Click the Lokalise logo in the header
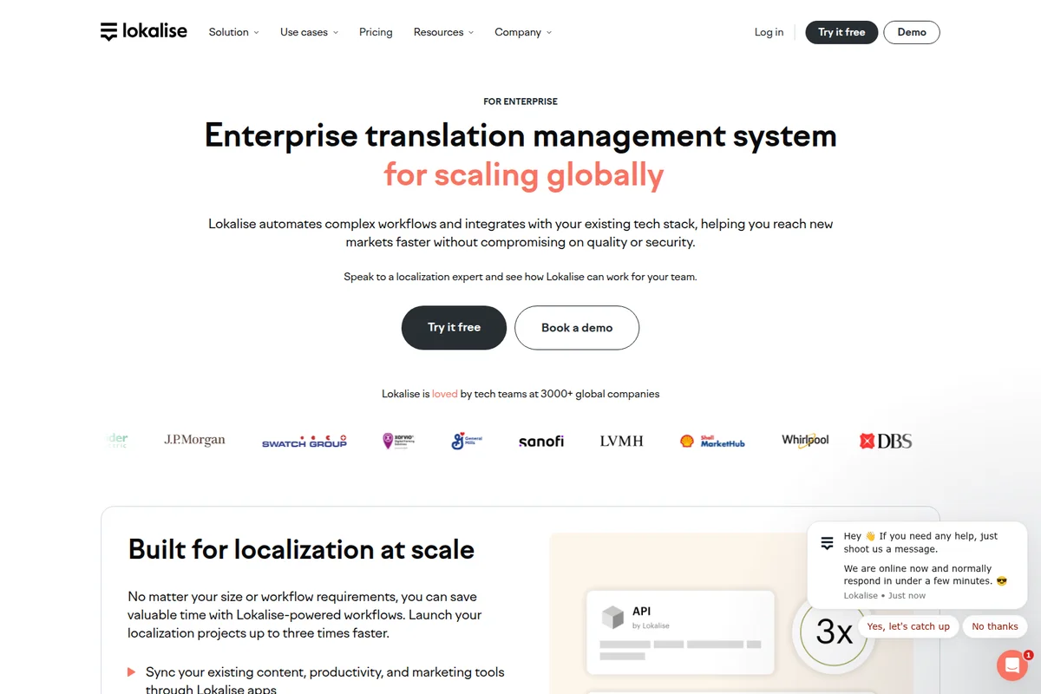The height and width of the screenshot is (694, 1041). point(143,31)
